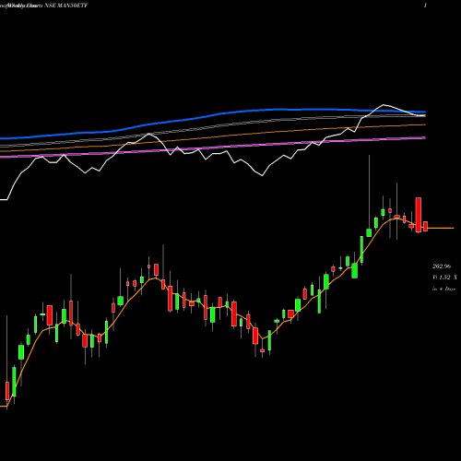
Task: Click the V: 1.52 X volume text
Action: tap(444, 278)
